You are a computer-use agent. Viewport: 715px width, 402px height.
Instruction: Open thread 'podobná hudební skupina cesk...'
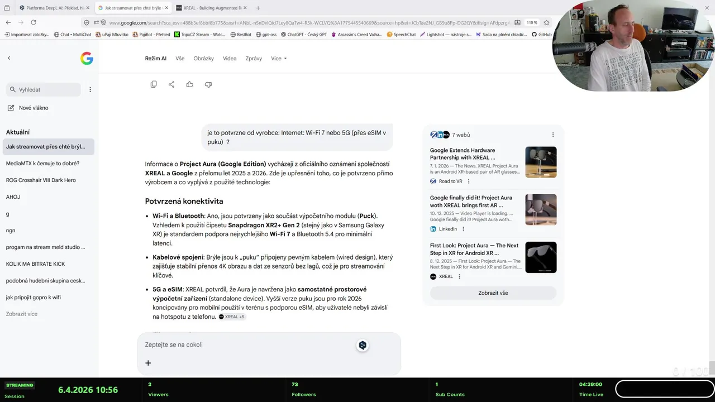point(47,280)
